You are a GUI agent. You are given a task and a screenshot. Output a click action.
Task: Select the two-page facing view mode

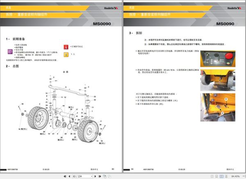tap(221, 176)
